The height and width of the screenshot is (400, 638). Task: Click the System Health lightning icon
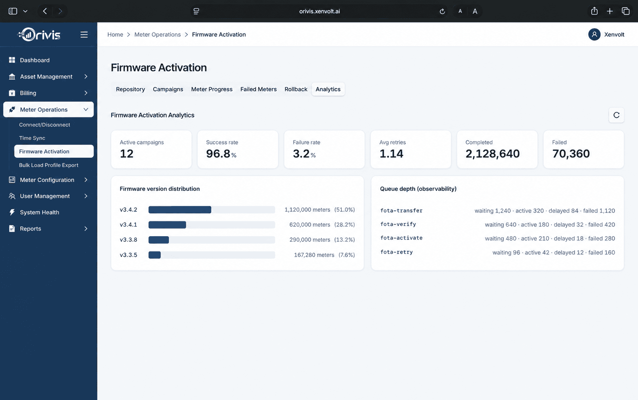coord(12,212)
